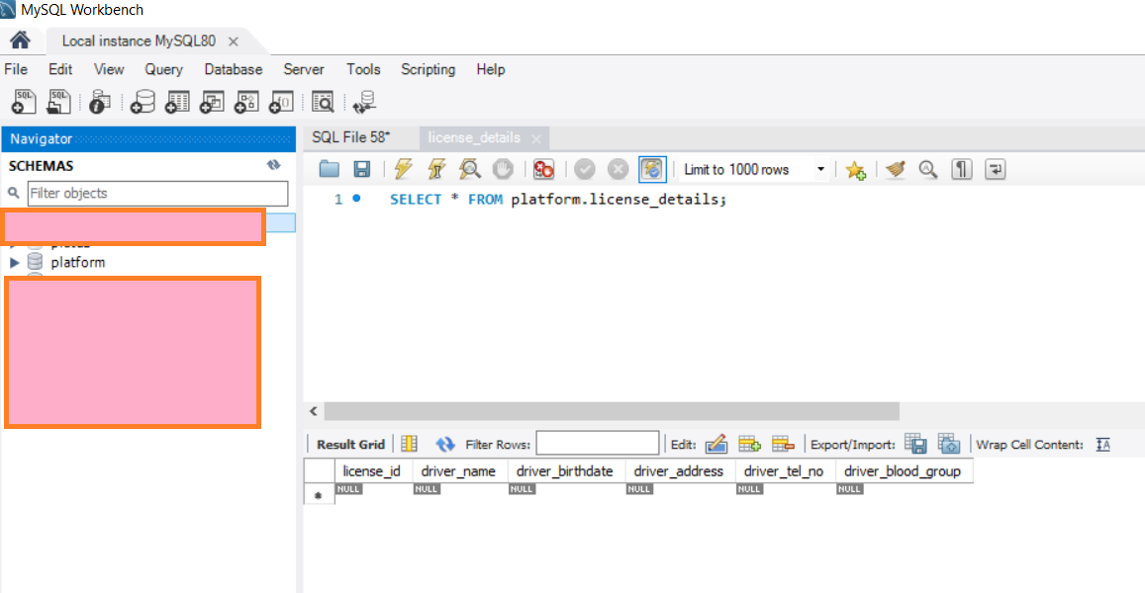Refresh the schemas list in the Navigator

point(274,166)
